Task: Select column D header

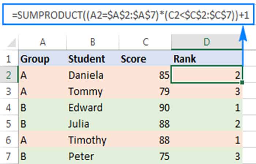Action: click(207, 42)
